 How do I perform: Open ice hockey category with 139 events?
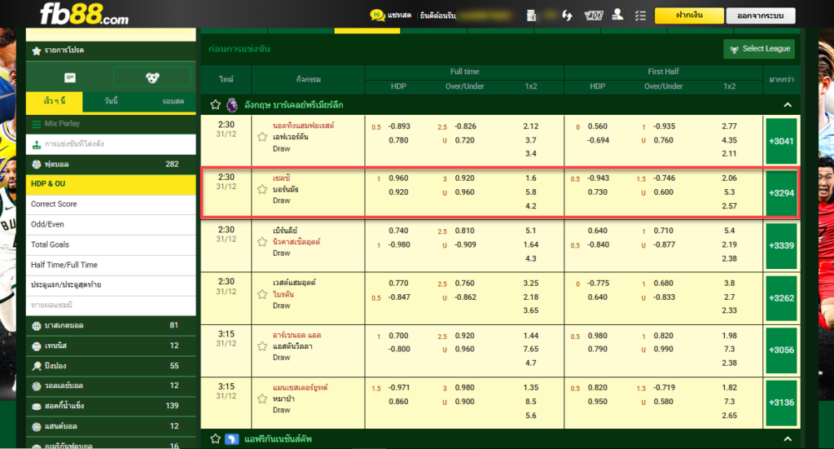pos(111,407)
